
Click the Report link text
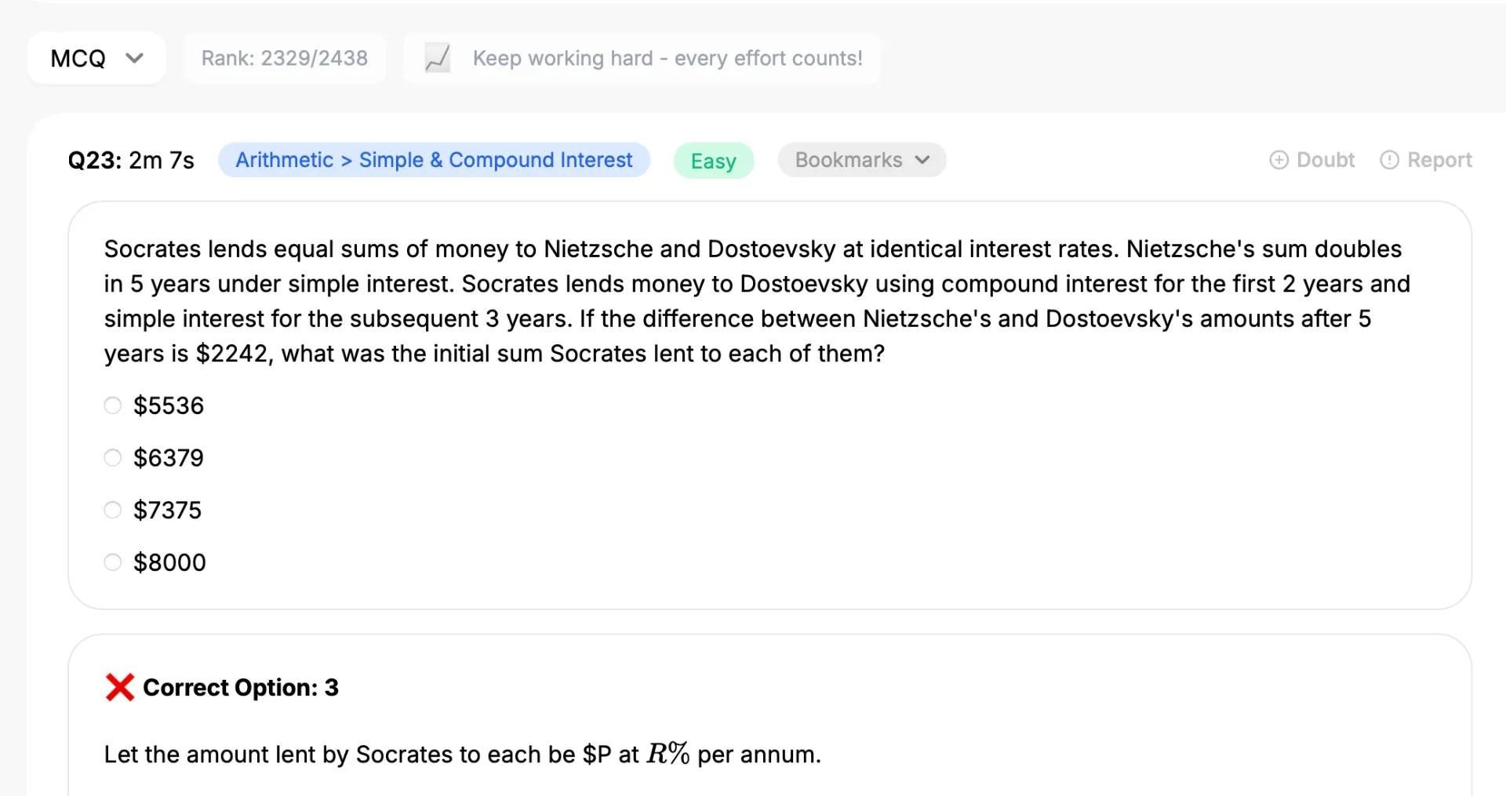tap(1439, 160)
